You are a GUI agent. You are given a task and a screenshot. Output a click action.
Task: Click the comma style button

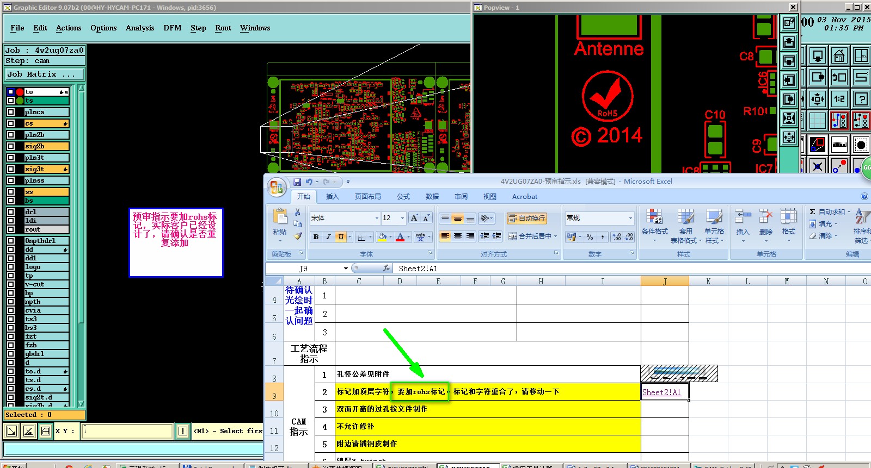click(603, 237)
